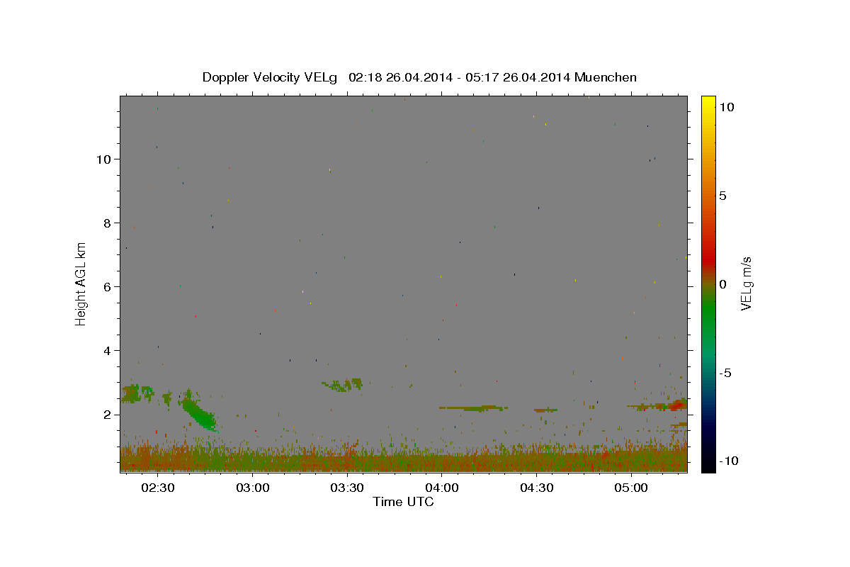
Task: Click the date range '02:18 26.04.2014' in title
Action: pos(399,77)
